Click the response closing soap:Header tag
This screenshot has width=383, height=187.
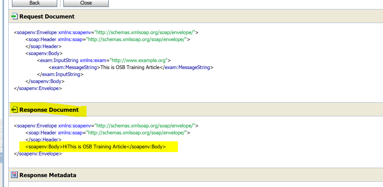(44, 140)
